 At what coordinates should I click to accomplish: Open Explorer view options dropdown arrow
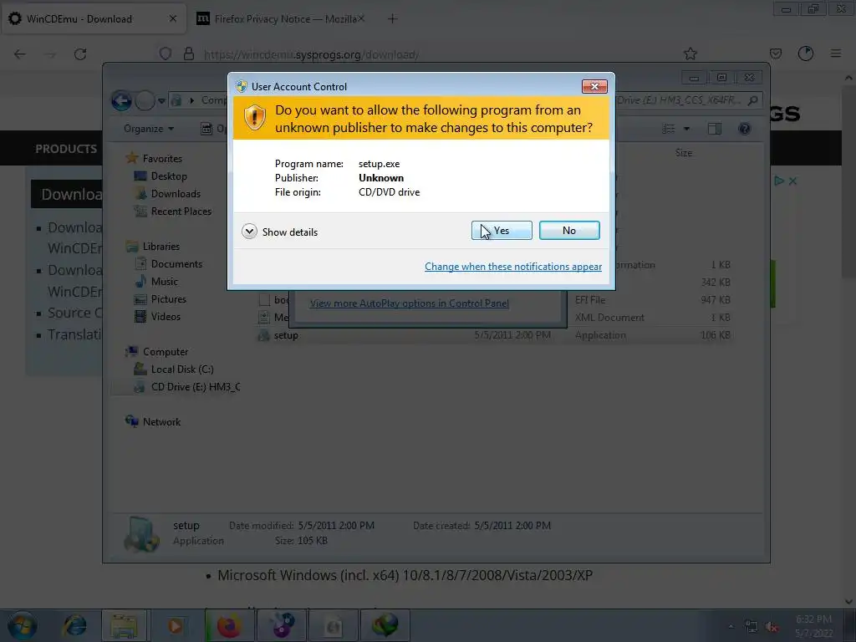pyautogui.click(x=687, y=129)
